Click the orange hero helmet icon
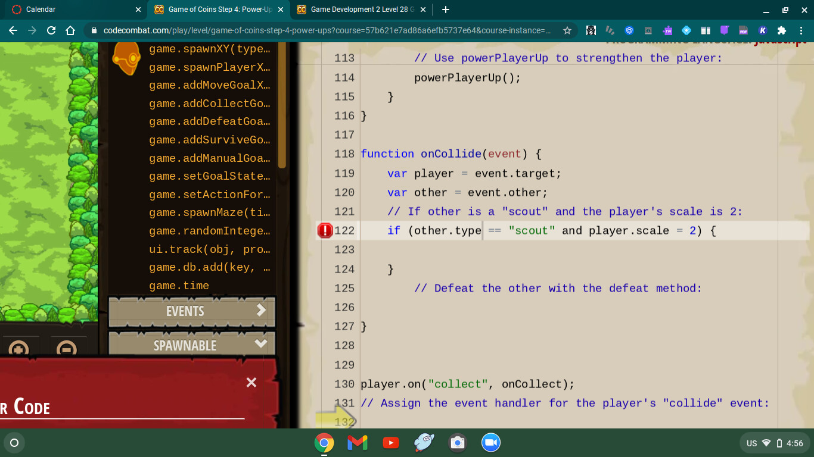The image size is (814, 457). click(x=127, y=59)
